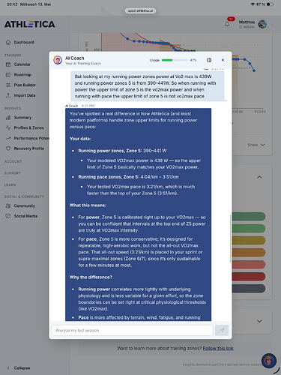Click the Wi-Fi status icon
The height and width of the screenshot is (375, 281).
pyautogui.click(x=253, y=4)
